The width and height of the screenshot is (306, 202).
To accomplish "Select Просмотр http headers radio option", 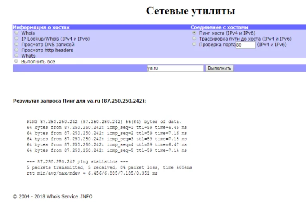I will (x=17, y=50).
